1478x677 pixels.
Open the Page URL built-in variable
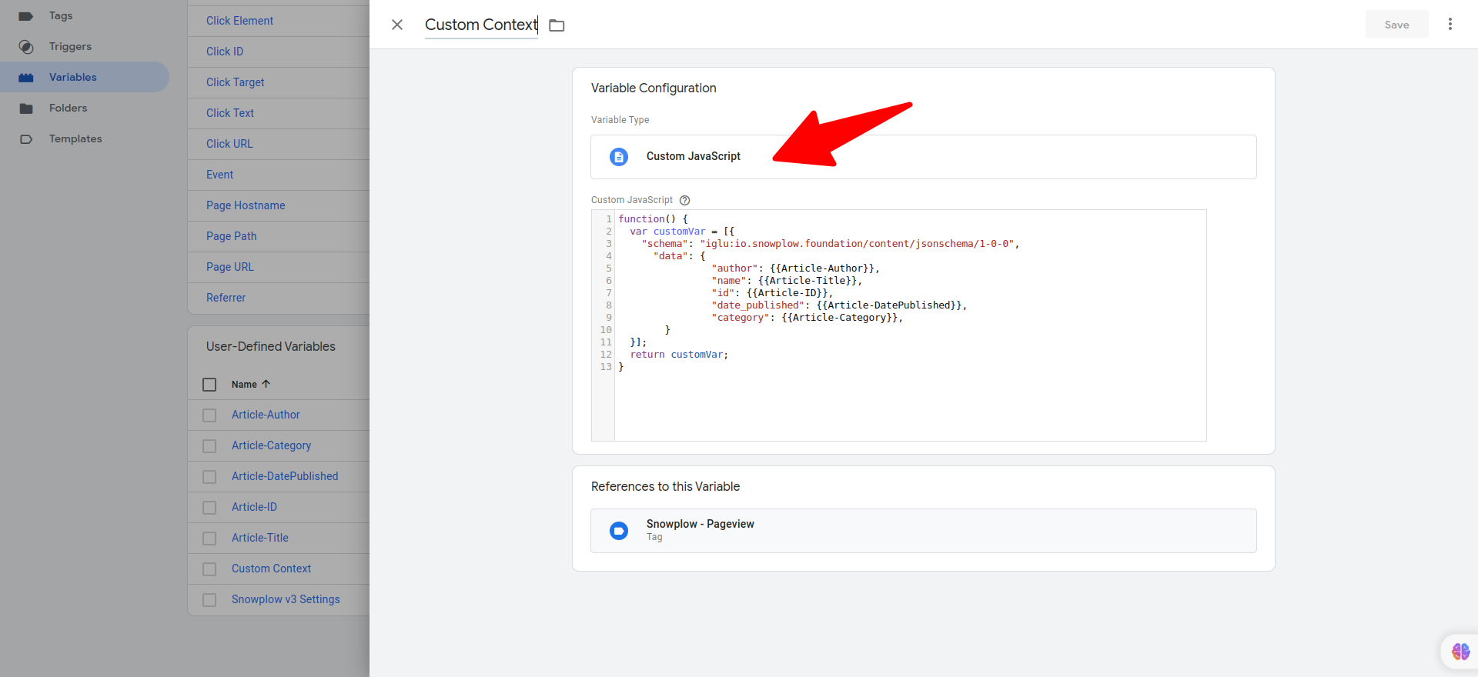(230, 267)
